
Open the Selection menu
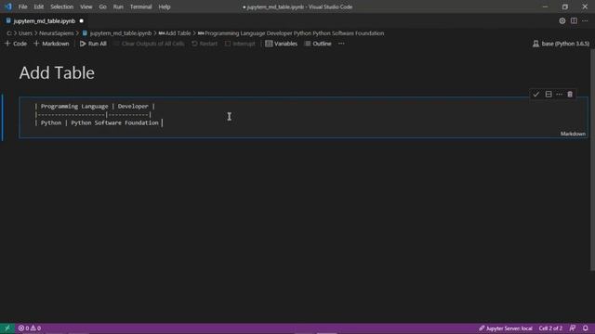(x=62, y=6)
